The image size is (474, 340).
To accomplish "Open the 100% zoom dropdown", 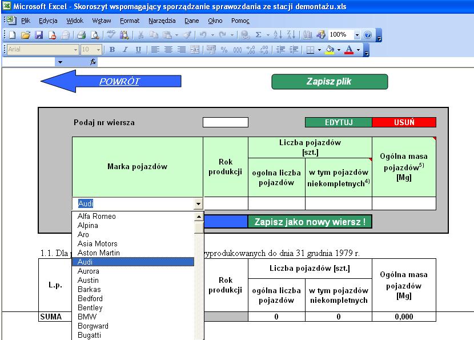I will pyautogui.click(x=357, y=35).
